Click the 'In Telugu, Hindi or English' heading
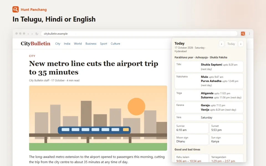Viewport: 266px width, 166px height. click(54, 19)
